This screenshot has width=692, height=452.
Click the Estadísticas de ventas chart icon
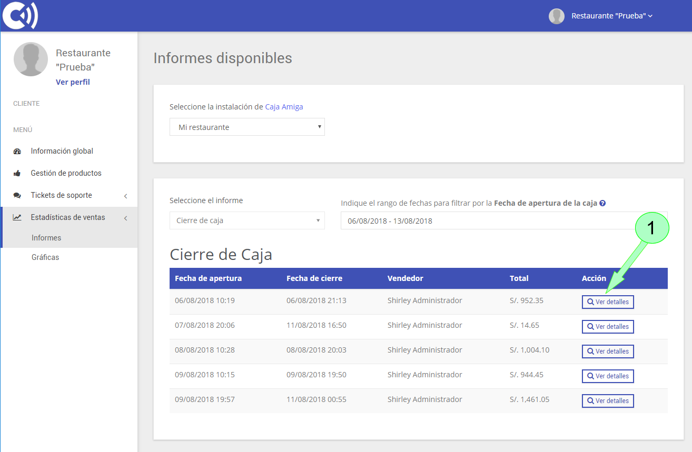coord(17,217)
